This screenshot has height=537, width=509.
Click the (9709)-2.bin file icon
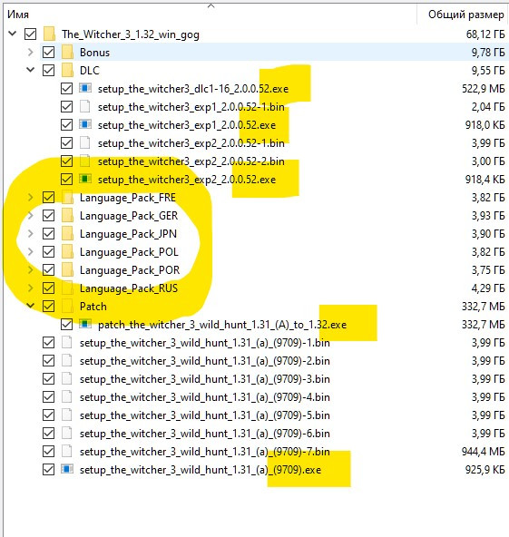click(67, 360)
